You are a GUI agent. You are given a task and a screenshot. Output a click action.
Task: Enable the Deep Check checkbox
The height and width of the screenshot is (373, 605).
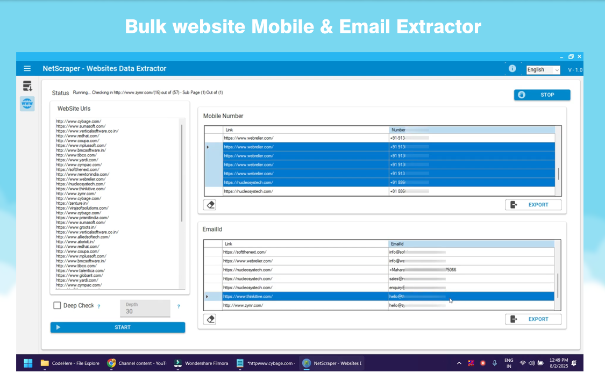(x=57, y=305)
